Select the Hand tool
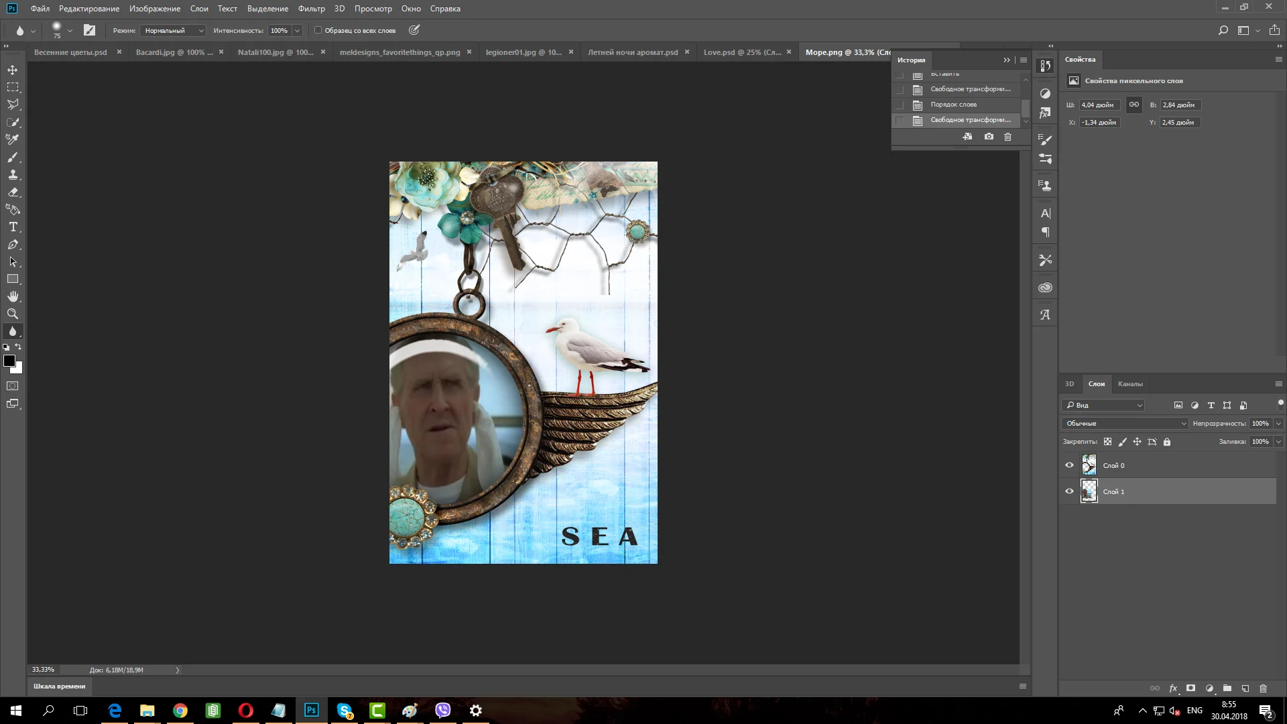The height and width of the screenshot is (724, 1287). tap(13, 296)
